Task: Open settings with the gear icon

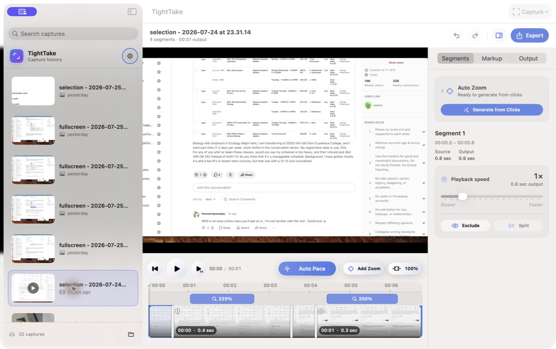Action: pos(130,56)
